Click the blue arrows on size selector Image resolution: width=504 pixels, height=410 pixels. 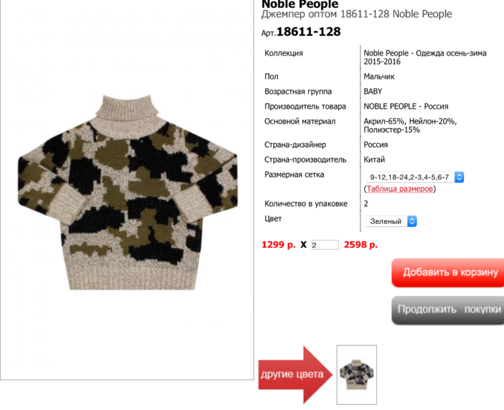click(459, 177)
